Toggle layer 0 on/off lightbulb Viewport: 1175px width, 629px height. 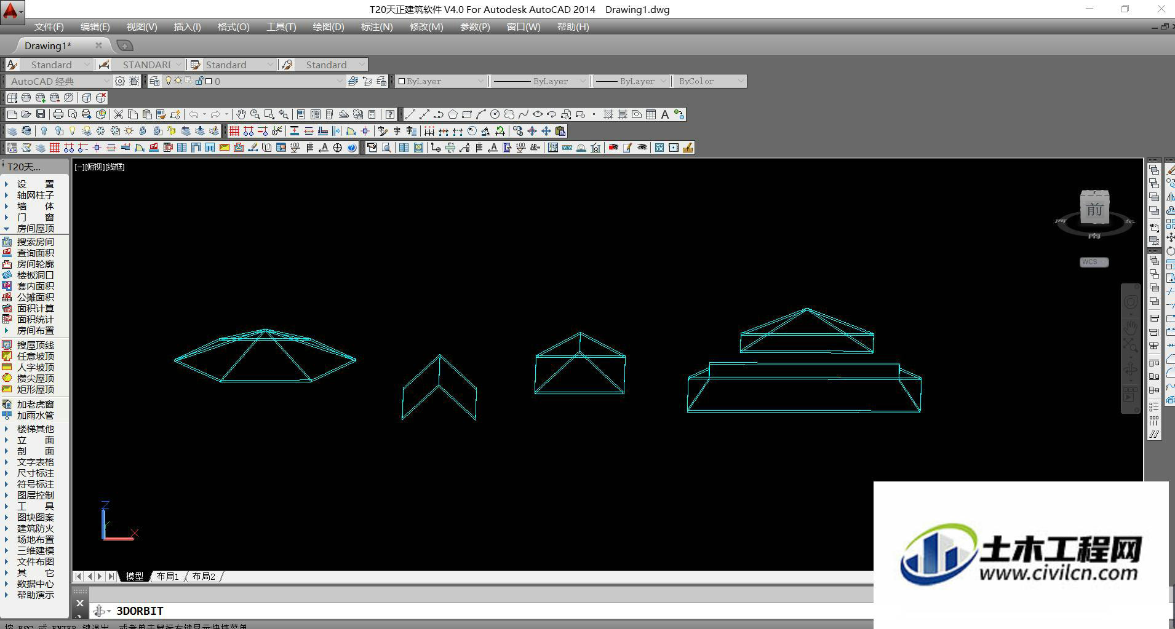[168, 81]
